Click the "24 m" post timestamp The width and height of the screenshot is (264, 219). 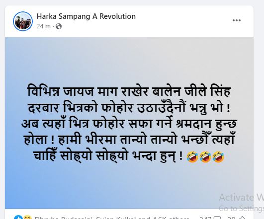43,26
